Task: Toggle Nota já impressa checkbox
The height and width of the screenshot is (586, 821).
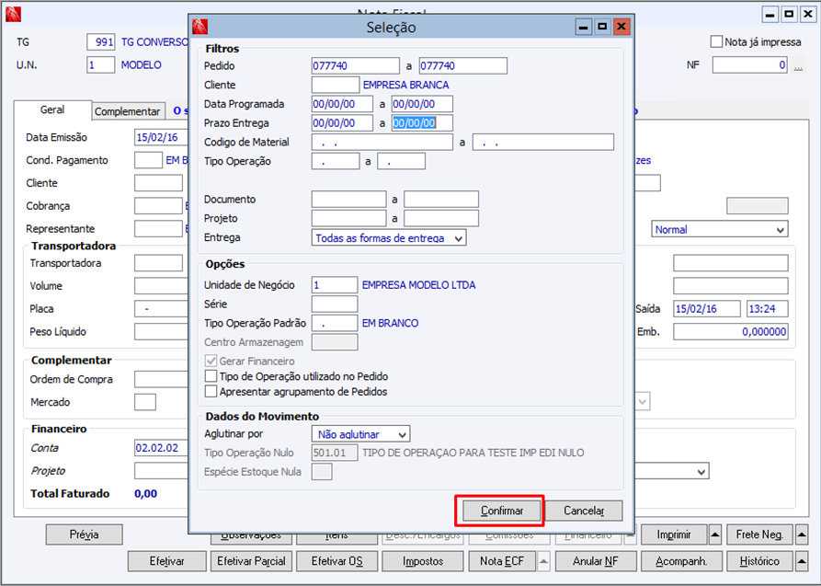Action: [x=716, y=42]
